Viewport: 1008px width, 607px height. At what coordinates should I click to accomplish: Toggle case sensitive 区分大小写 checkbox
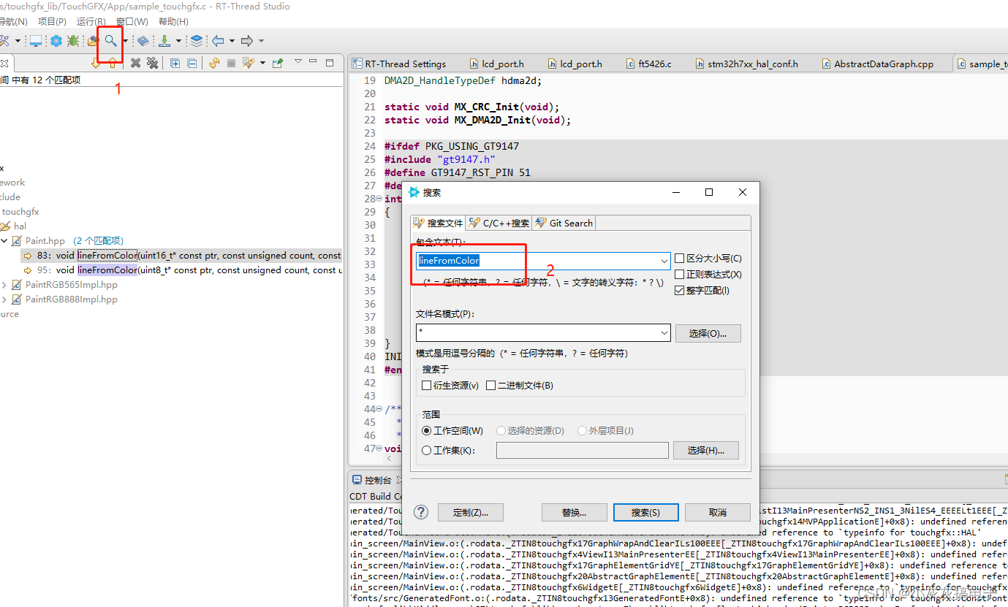tap(680, 259)
